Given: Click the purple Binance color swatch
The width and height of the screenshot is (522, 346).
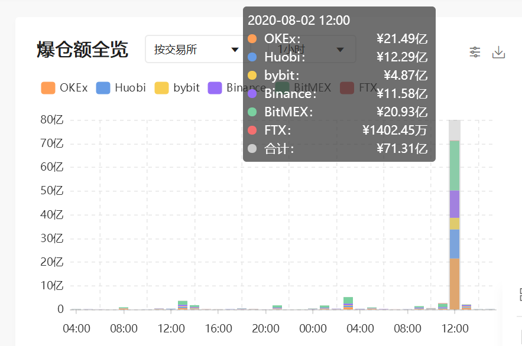Looking at the screenshot, I should coord(215,88).
